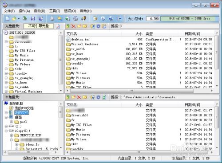This screenshot has height=163, width=222.
Task: Open the 工具(T) menu
Action: (55, 11)
